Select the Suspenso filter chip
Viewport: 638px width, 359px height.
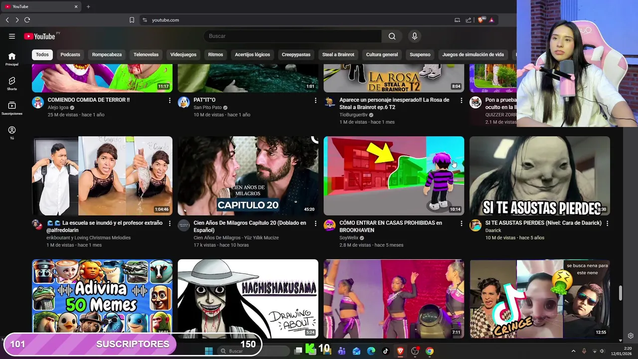pyautogui.click(x=420, y=54)
